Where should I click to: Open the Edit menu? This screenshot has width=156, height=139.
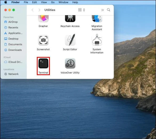[34, 2]
